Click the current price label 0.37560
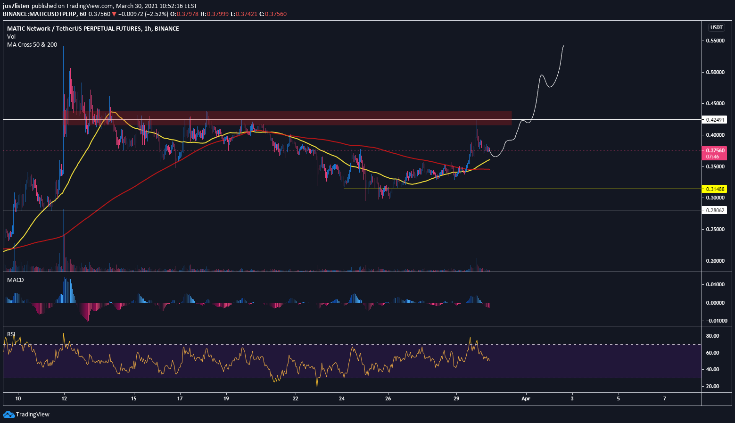The width and height of the screenshot is (735, 423). [714, 150]
